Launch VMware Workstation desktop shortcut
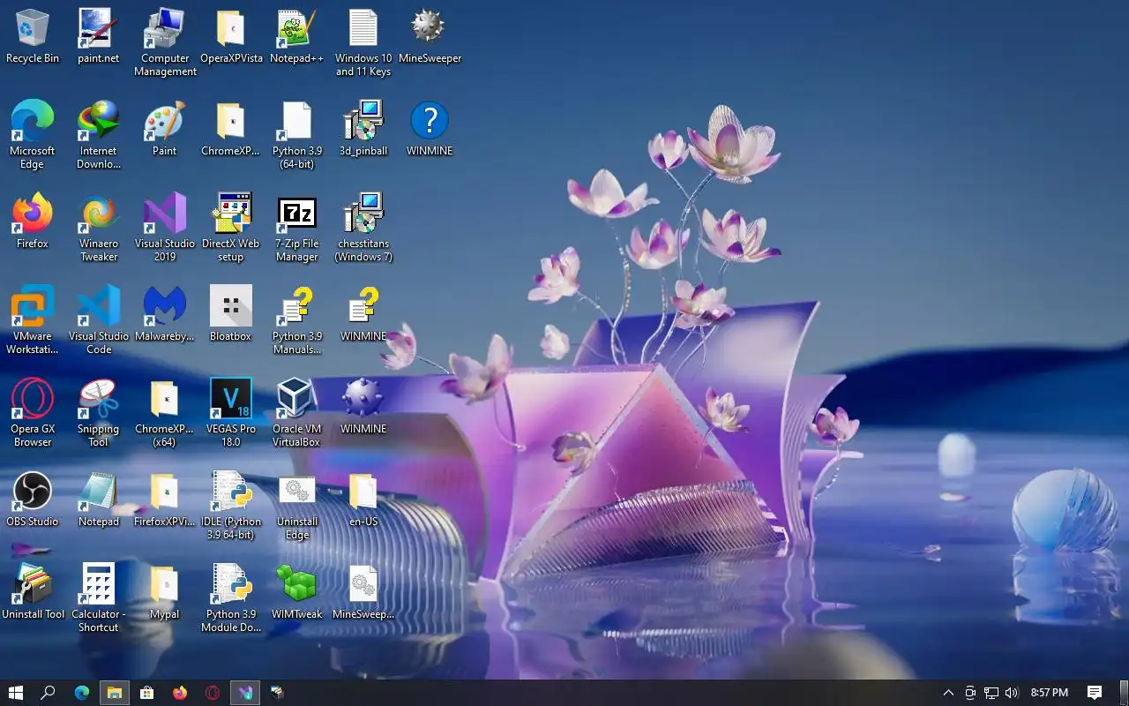 coord(33,320)
